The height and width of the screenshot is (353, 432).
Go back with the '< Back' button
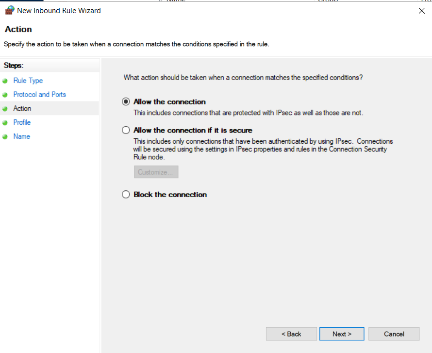[x=291, y=334]
